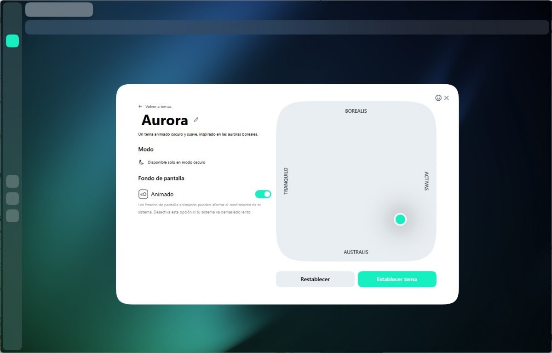Click the bottom gray sidebar placeholder square

[12, 216]
